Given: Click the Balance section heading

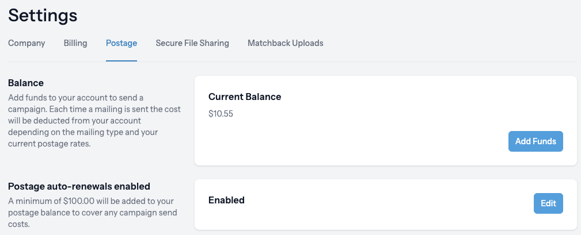Looking at the screenshot, I should tap(26, 83).
